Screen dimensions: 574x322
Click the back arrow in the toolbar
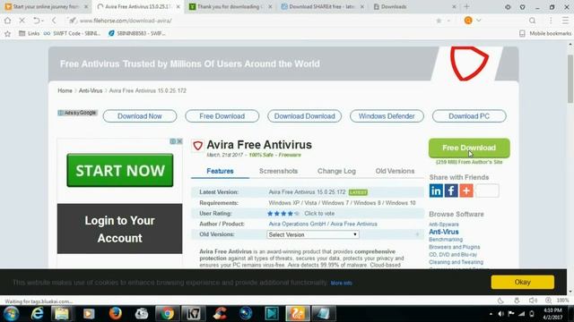pyautogui.click(x=54, y=21)
